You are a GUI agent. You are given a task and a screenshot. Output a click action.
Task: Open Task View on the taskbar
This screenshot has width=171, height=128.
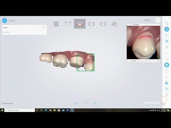(41, 110)
